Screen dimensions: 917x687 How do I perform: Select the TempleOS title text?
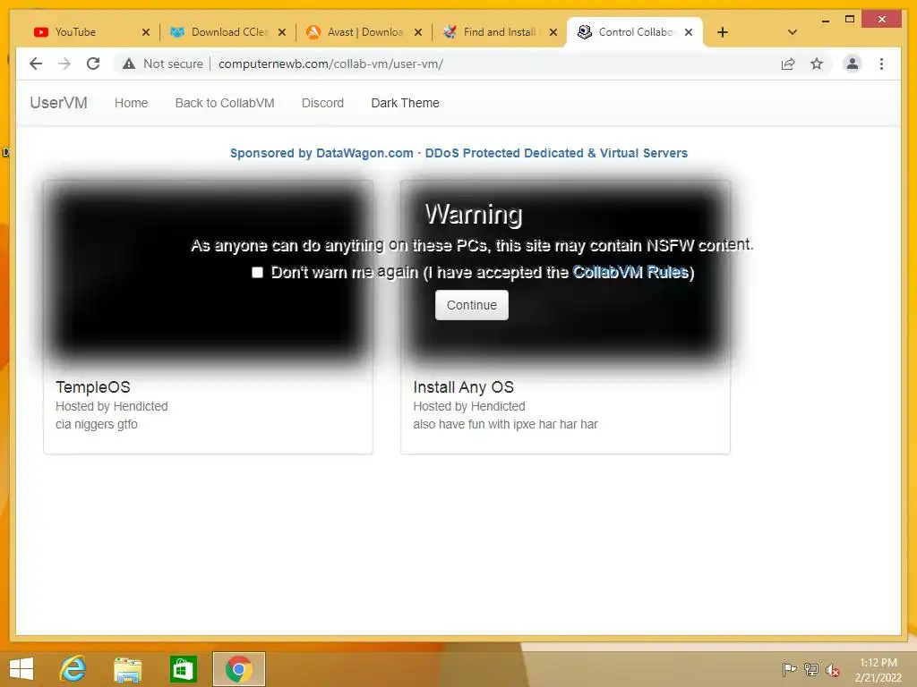(x=93, y=387)
